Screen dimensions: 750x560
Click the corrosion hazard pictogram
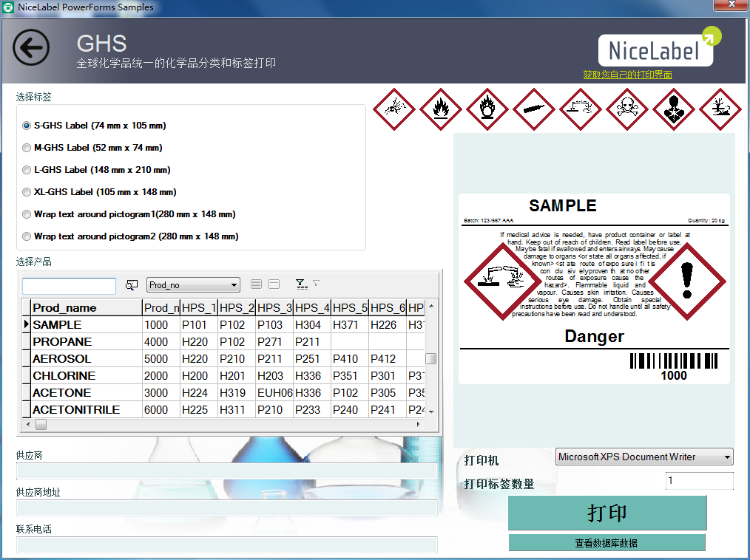[x=581, y=109]
